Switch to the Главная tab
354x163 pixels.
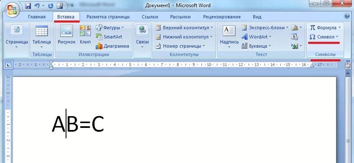coord(37,17)
